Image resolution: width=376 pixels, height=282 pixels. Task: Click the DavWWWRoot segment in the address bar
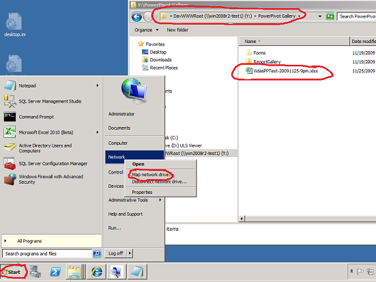212,16
